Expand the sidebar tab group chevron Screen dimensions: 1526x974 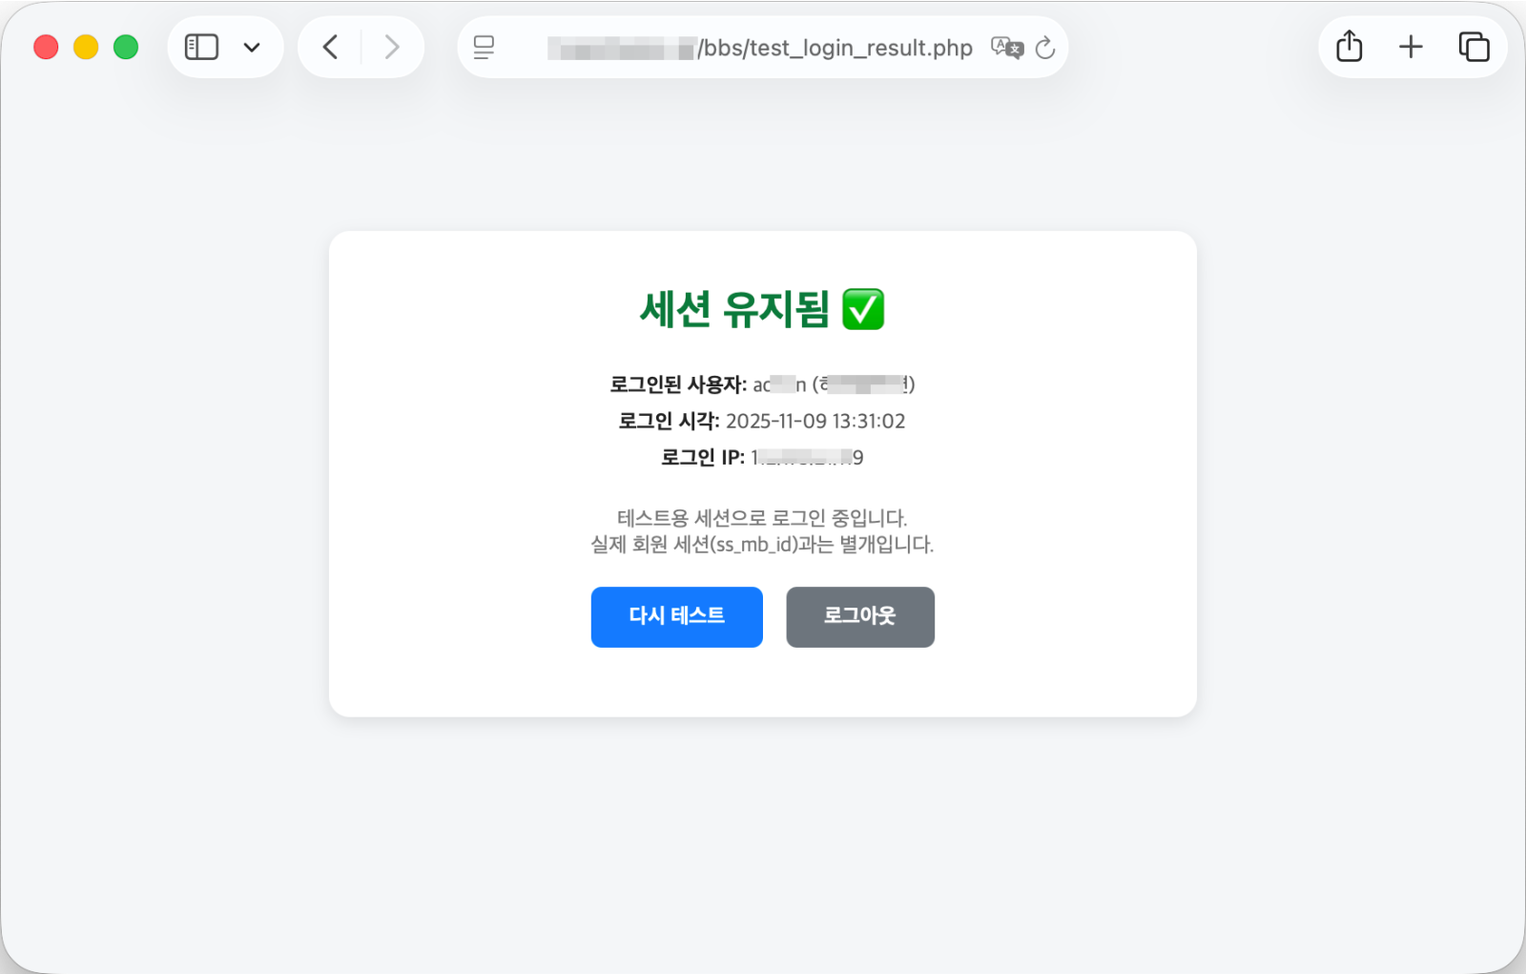point(252,47)
